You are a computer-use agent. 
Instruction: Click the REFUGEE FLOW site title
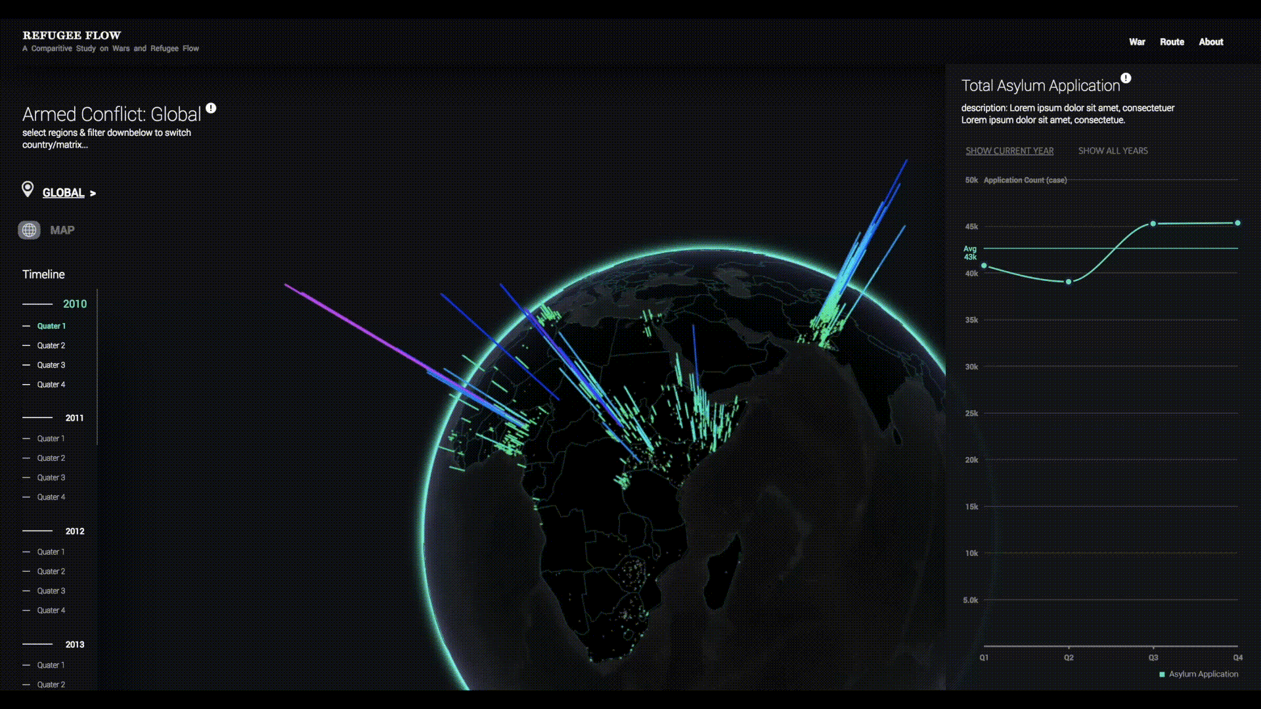pos(72,35)
